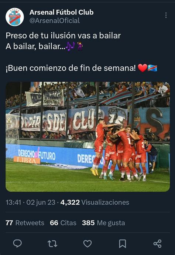View the 77 Retweets list

(x=25, y=223)
